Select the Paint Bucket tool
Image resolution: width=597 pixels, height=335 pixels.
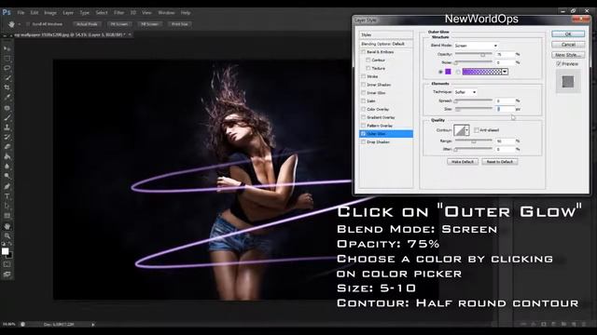[7, 156]
